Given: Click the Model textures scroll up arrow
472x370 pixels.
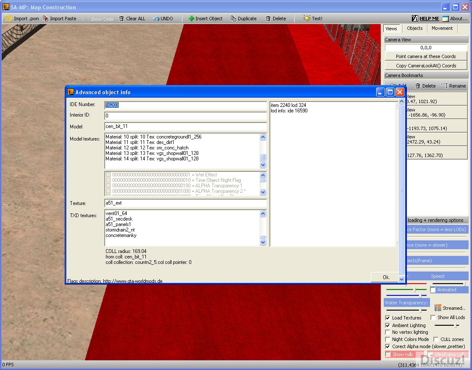Looking at the screenshot, I should pos(263,137).
